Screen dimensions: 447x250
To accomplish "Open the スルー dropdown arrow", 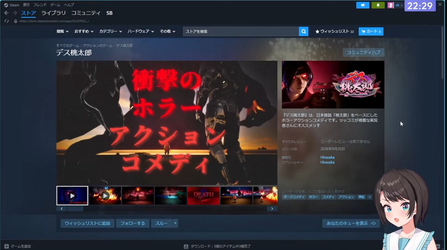I will pos(175,224).
